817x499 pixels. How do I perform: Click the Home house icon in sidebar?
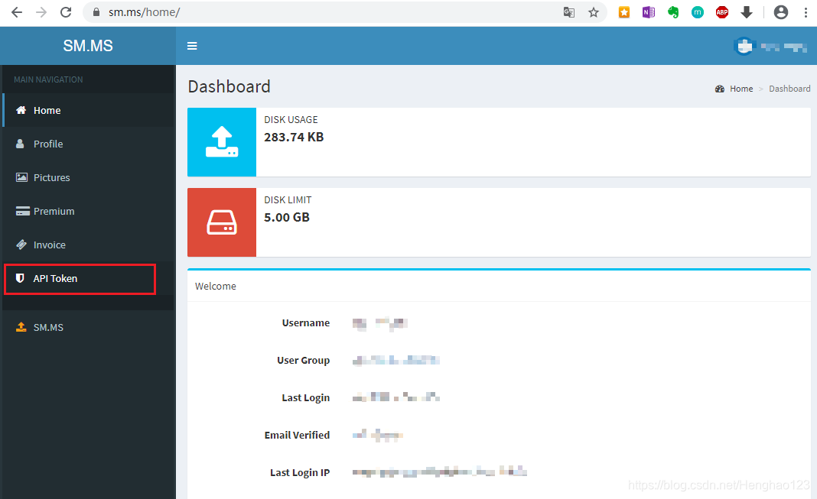21,110
